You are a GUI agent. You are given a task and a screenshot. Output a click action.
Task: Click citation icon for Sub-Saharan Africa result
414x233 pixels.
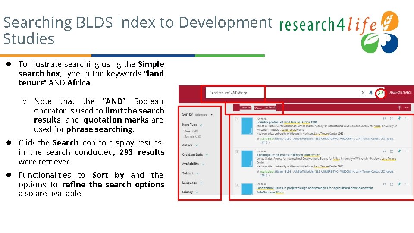pos(384,184)
